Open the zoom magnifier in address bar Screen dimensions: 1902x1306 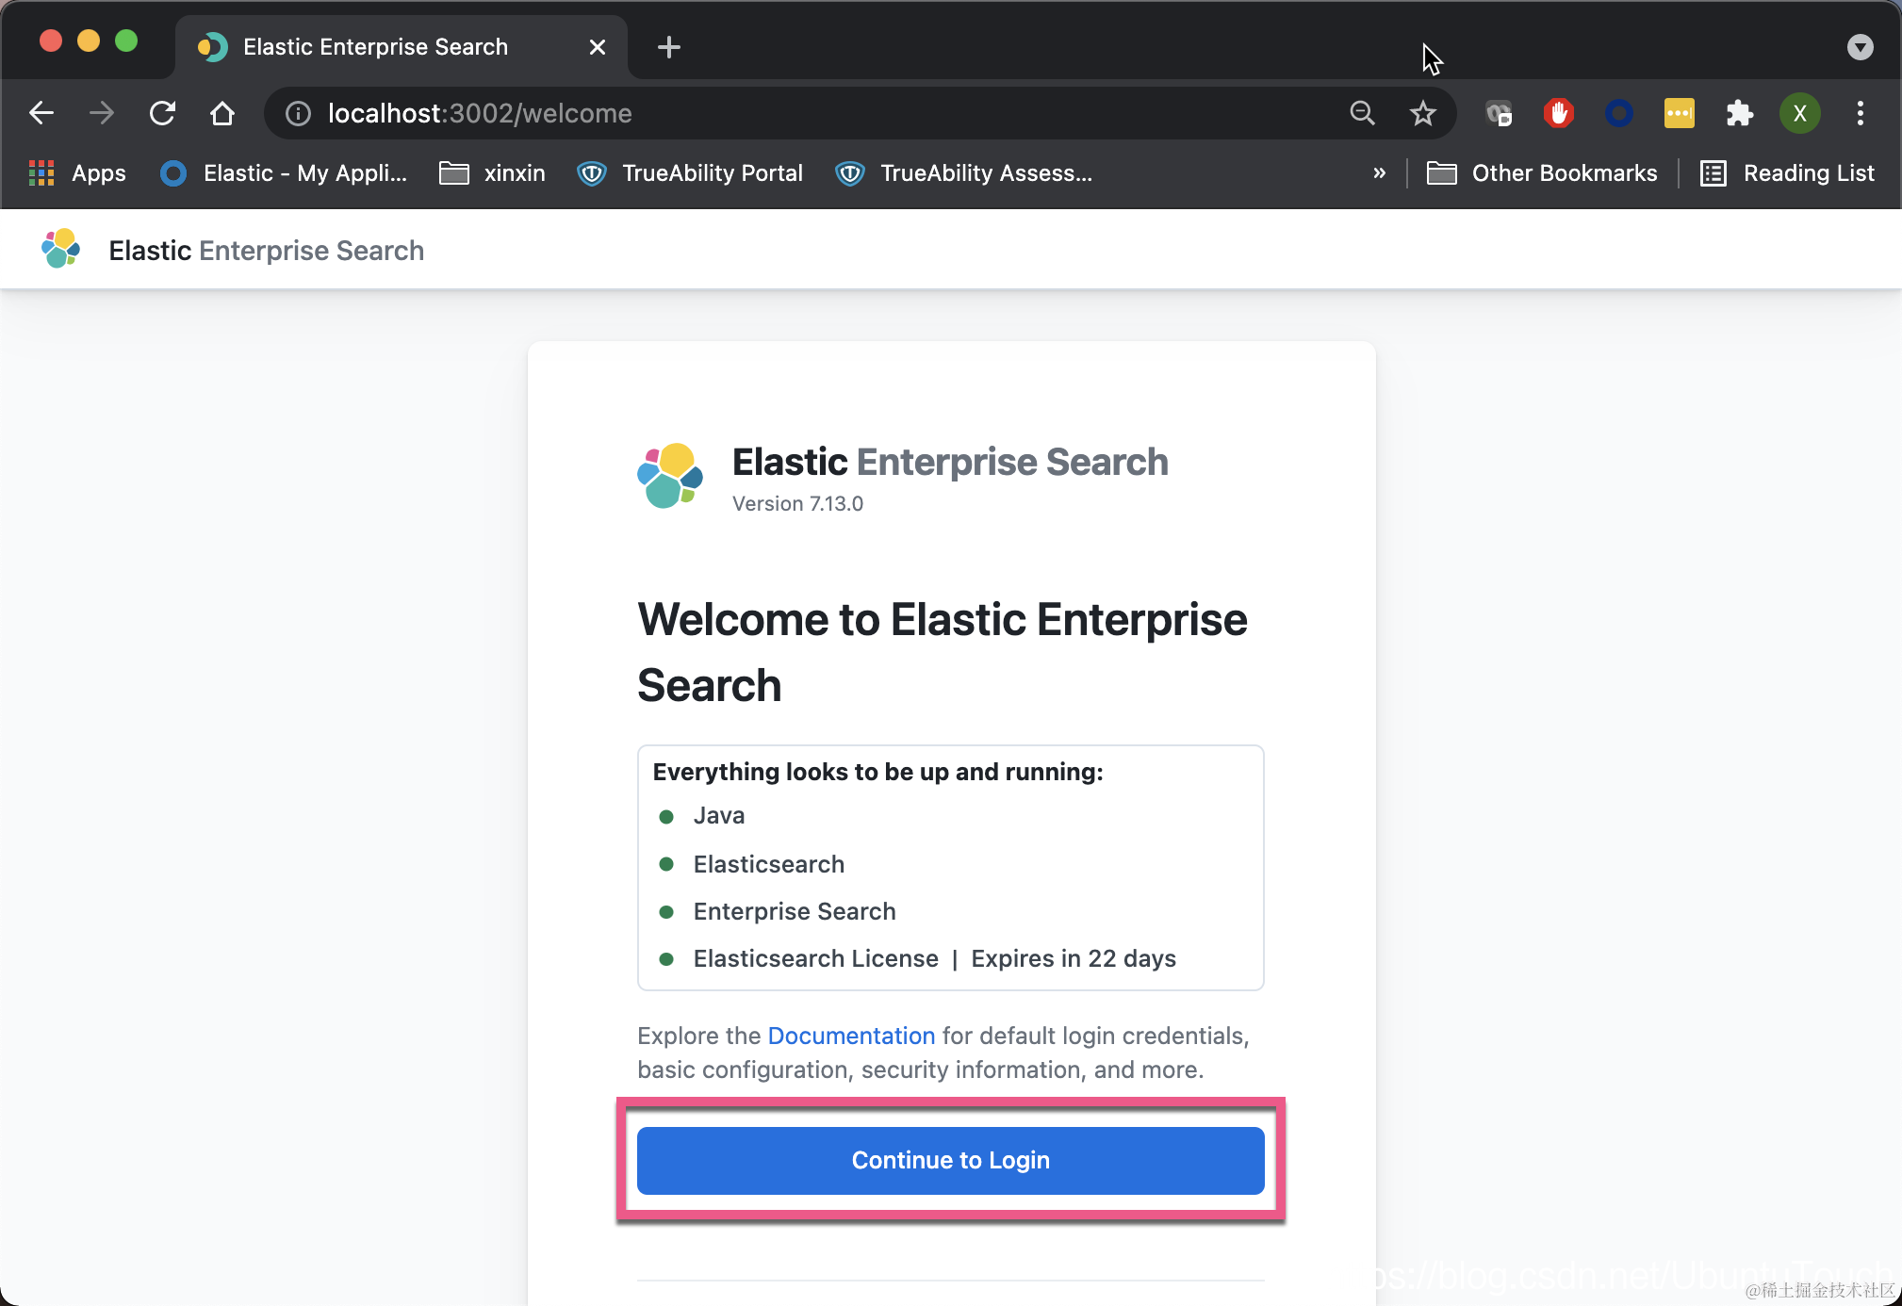click(1362, 113)
